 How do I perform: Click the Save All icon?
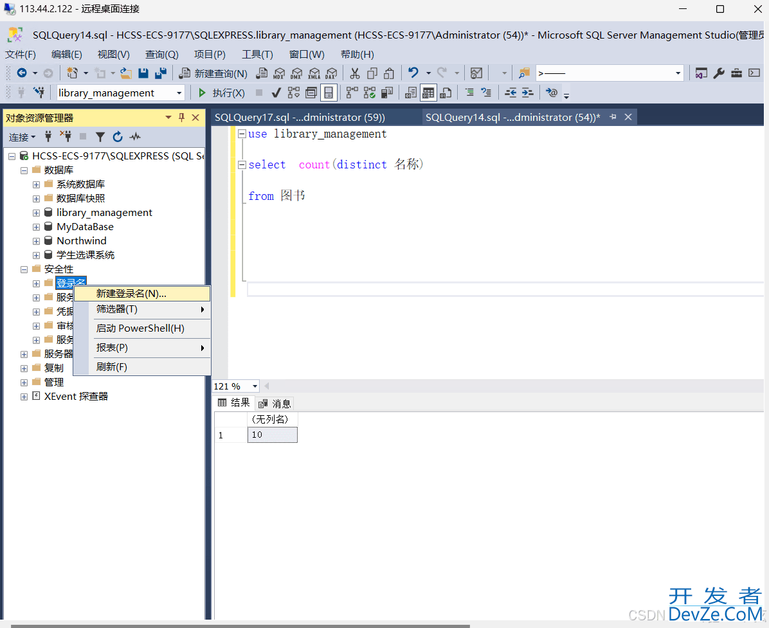click(x=160, y=73)
